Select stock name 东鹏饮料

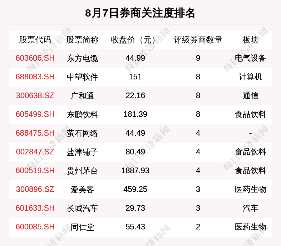click(82, 114)
